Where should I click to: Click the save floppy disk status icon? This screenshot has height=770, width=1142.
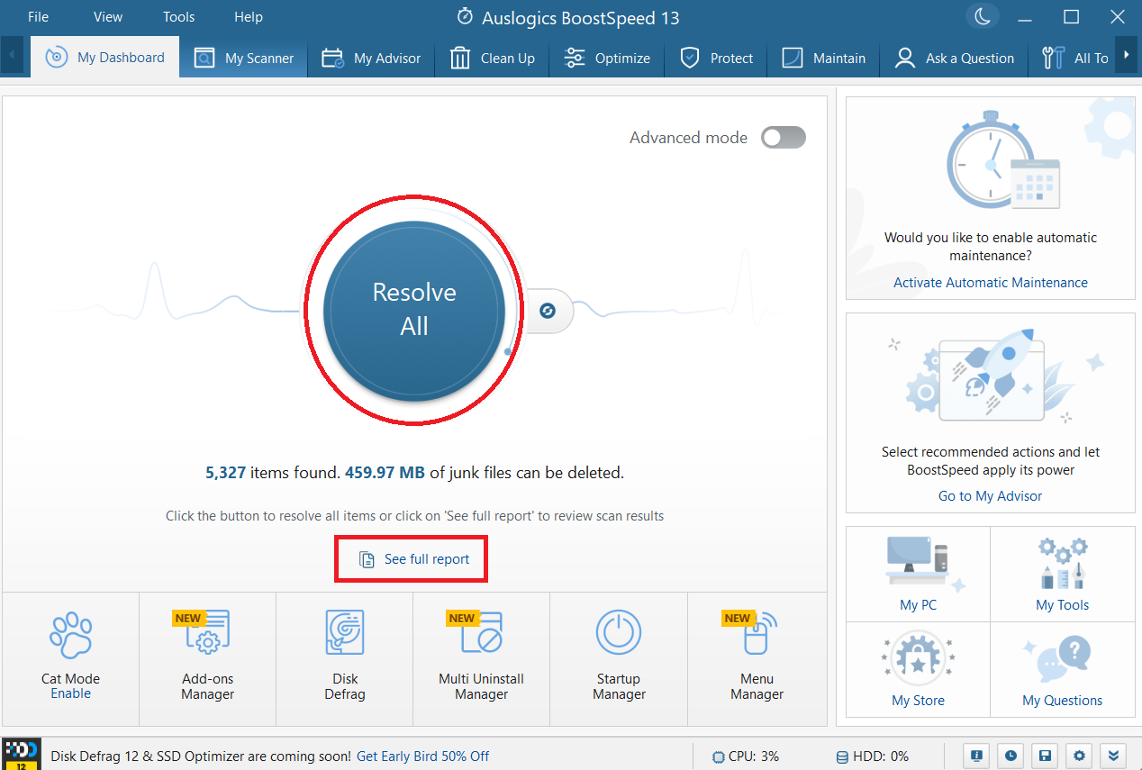1046,756
